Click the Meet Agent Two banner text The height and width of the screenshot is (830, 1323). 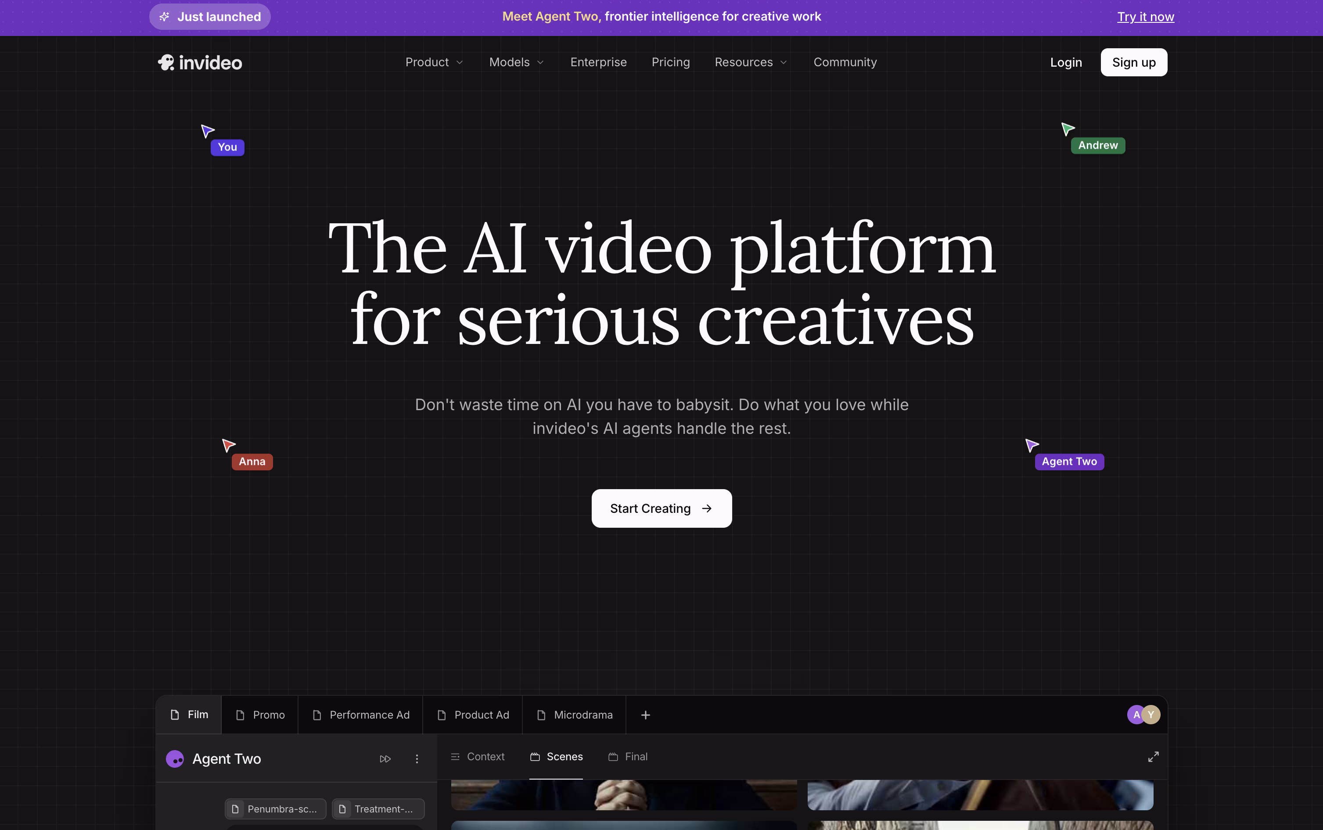661,17
